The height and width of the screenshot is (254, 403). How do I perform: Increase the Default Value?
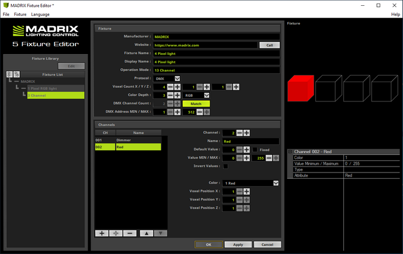[x=246, y=149]
